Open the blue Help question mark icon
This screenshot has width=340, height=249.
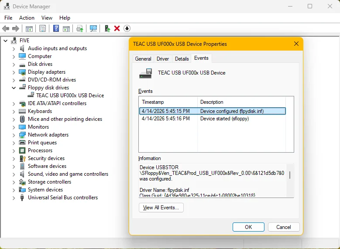(56, 28)
